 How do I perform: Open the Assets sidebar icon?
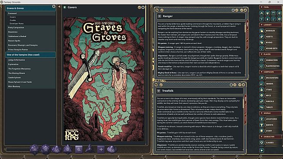click(x=262, y=36)
